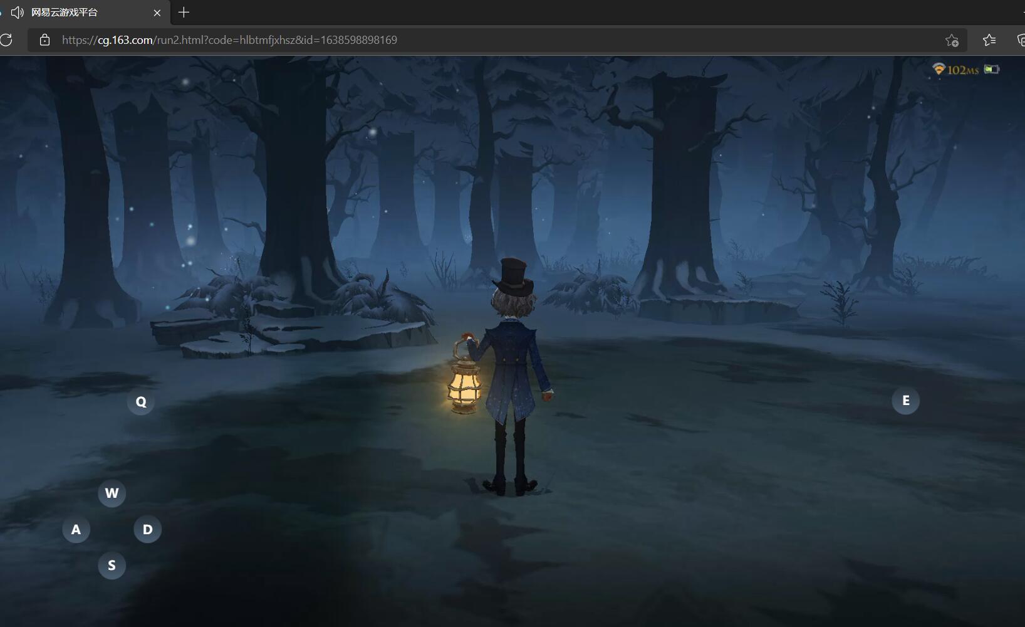Click the 102ms latency text
This screenshot has height=627, width=1025.
pyautogui.click(x=963, y=70)
